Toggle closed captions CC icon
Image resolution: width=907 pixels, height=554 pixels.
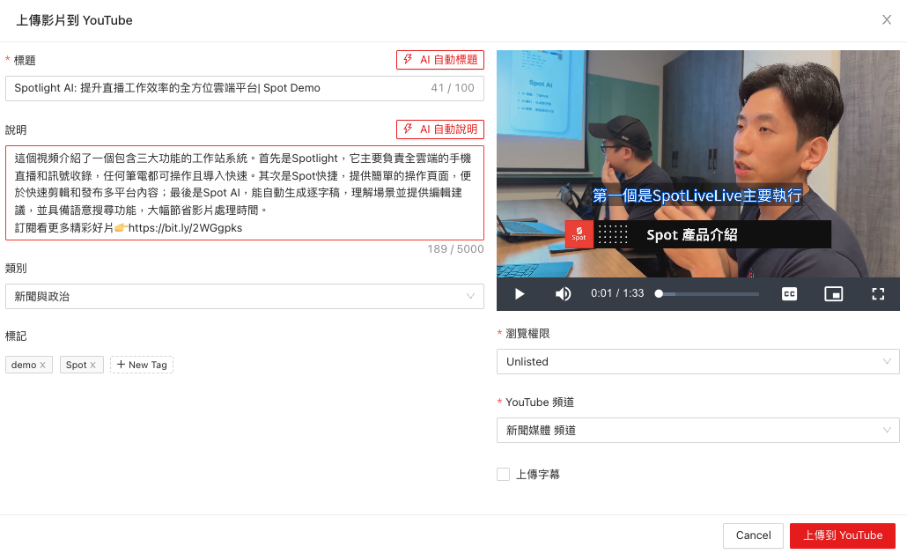pyautogui.click(x=789, y=294)
